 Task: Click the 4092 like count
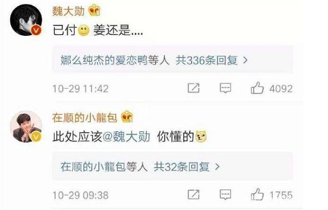point(281,89)
